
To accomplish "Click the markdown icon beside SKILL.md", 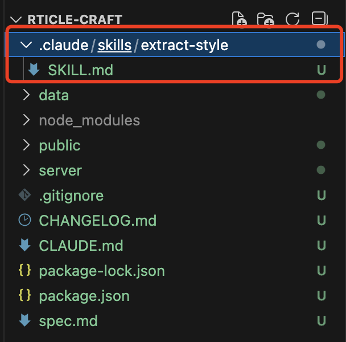I will (34, 70).
